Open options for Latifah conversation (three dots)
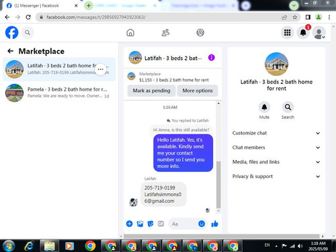Image resolution: width=336 pixels, height=252 pixels. point(100,69)
